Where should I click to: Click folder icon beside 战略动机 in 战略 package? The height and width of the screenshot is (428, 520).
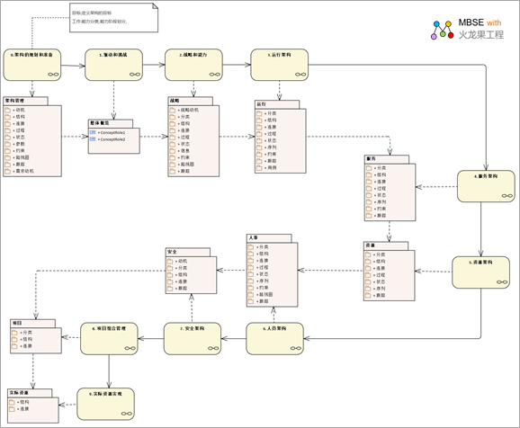[x=173, y=110]
